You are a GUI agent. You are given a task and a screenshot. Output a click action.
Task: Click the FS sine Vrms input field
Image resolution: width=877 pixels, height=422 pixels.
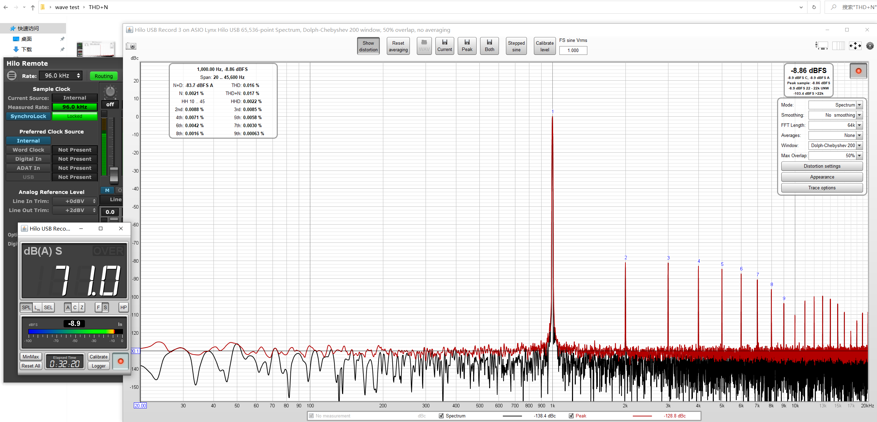573,50
